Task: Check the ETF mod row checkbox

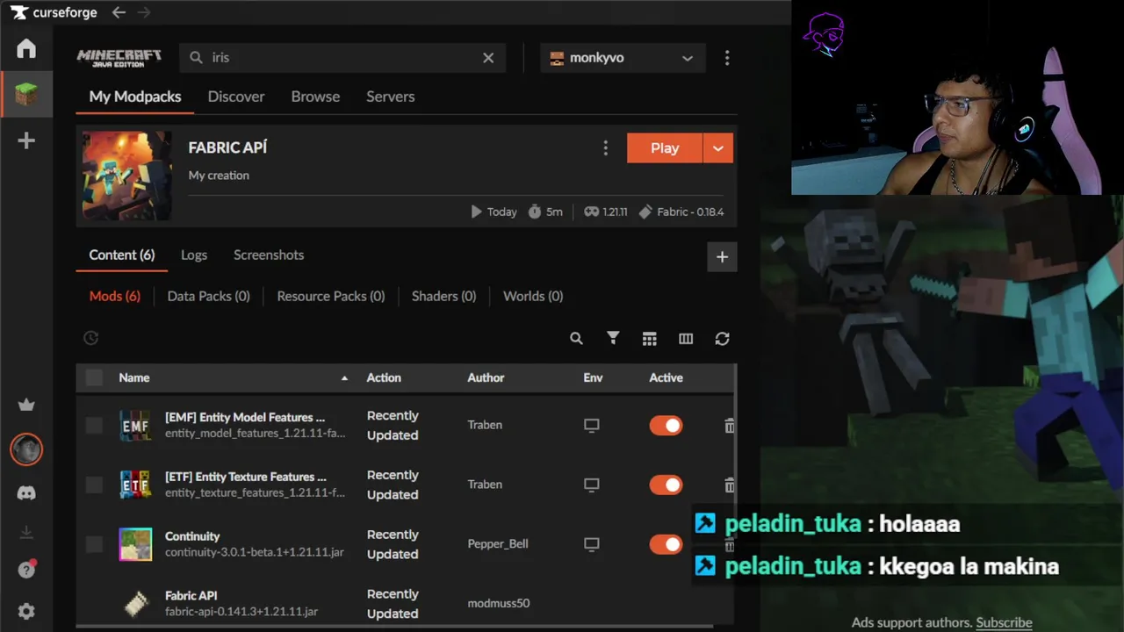Action: 94,485
